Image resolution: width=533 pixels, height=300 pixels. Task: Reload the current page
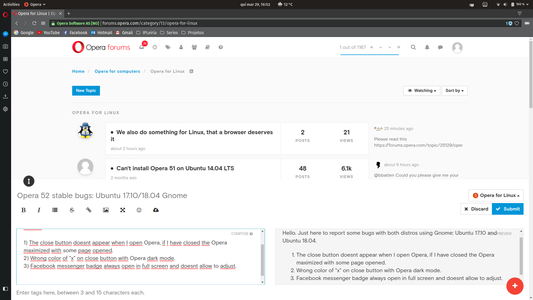point(34,23)
